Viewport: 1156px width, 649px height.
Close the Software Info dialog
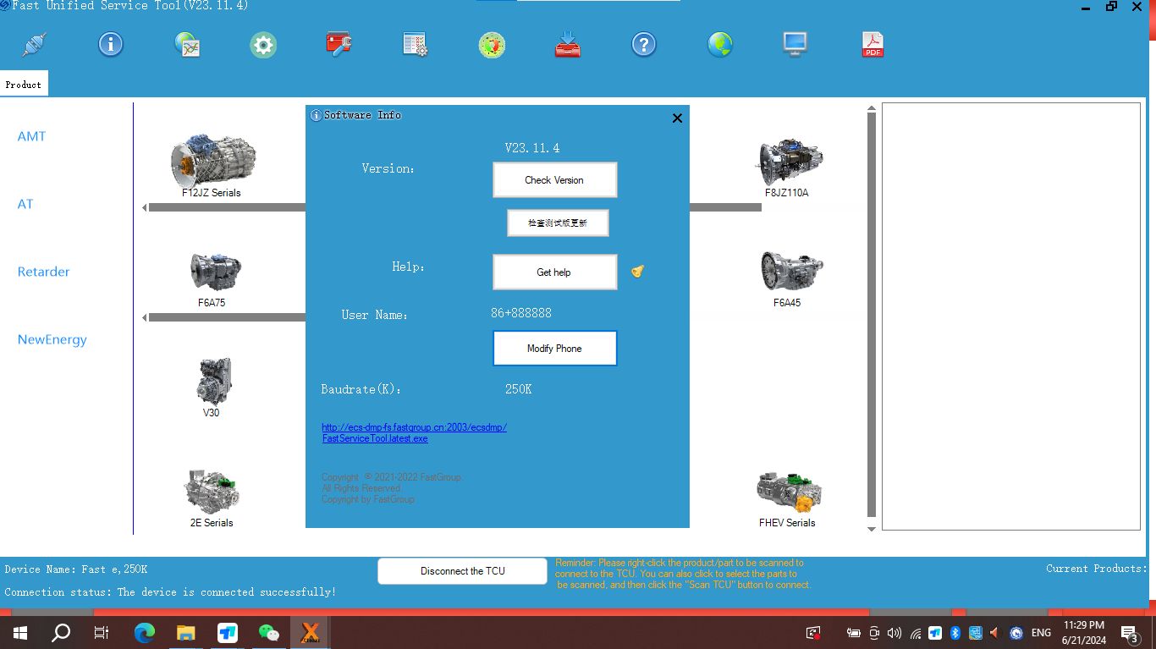677,118
